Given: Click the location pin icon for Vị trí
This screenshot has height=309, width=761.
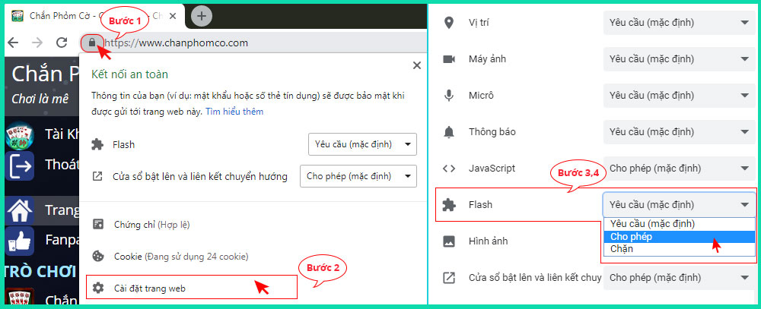Looking at the screenshot, I should point(449,23).
